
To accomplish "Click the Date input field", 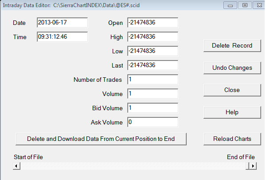I will [x=62, y=23].
